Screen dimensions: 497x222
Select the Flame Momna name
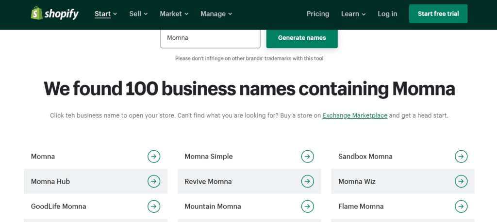point(361,206)
